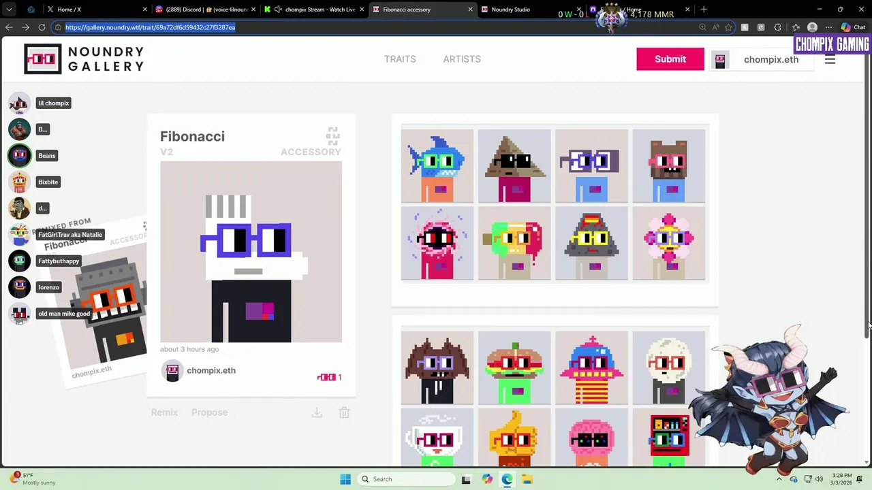Open the clock showing 3:28 PM
Viewport: 872px width, 490px height.
click(x=841, y=479)
